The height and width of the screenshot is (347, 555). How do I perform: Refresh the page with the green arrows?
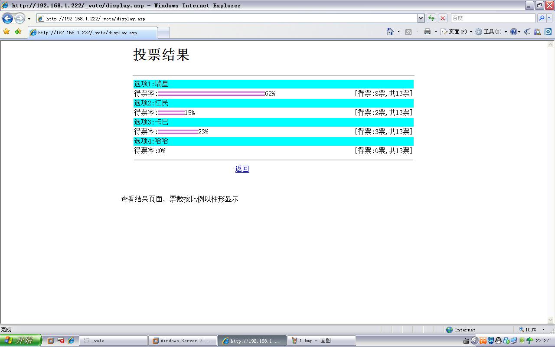431,18
